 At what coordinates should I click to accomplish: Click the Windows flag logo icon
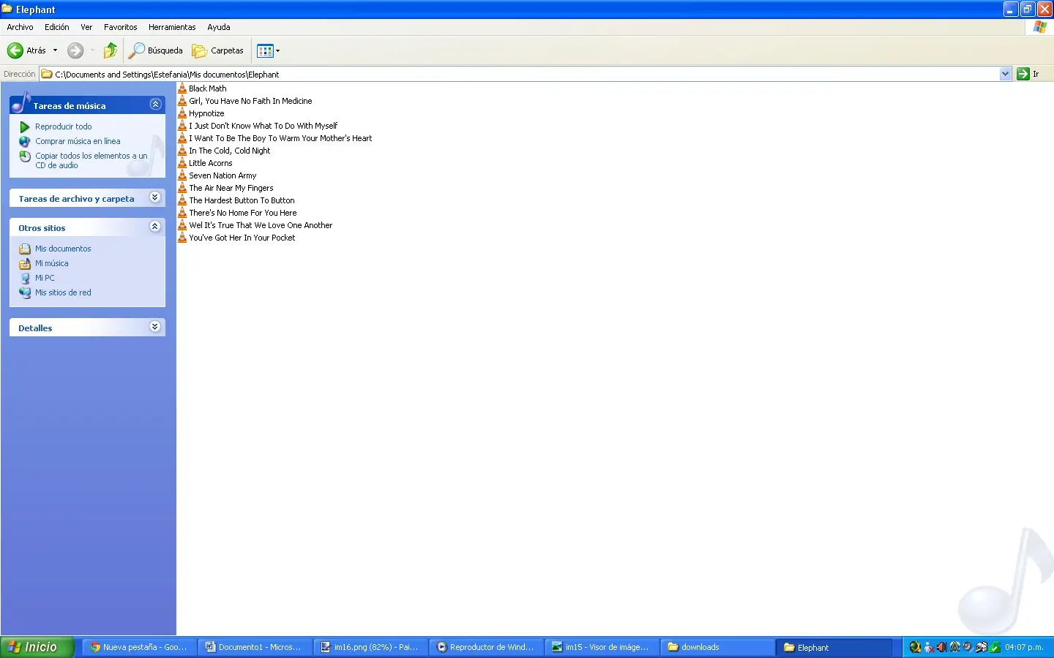tap(1040, 27)
